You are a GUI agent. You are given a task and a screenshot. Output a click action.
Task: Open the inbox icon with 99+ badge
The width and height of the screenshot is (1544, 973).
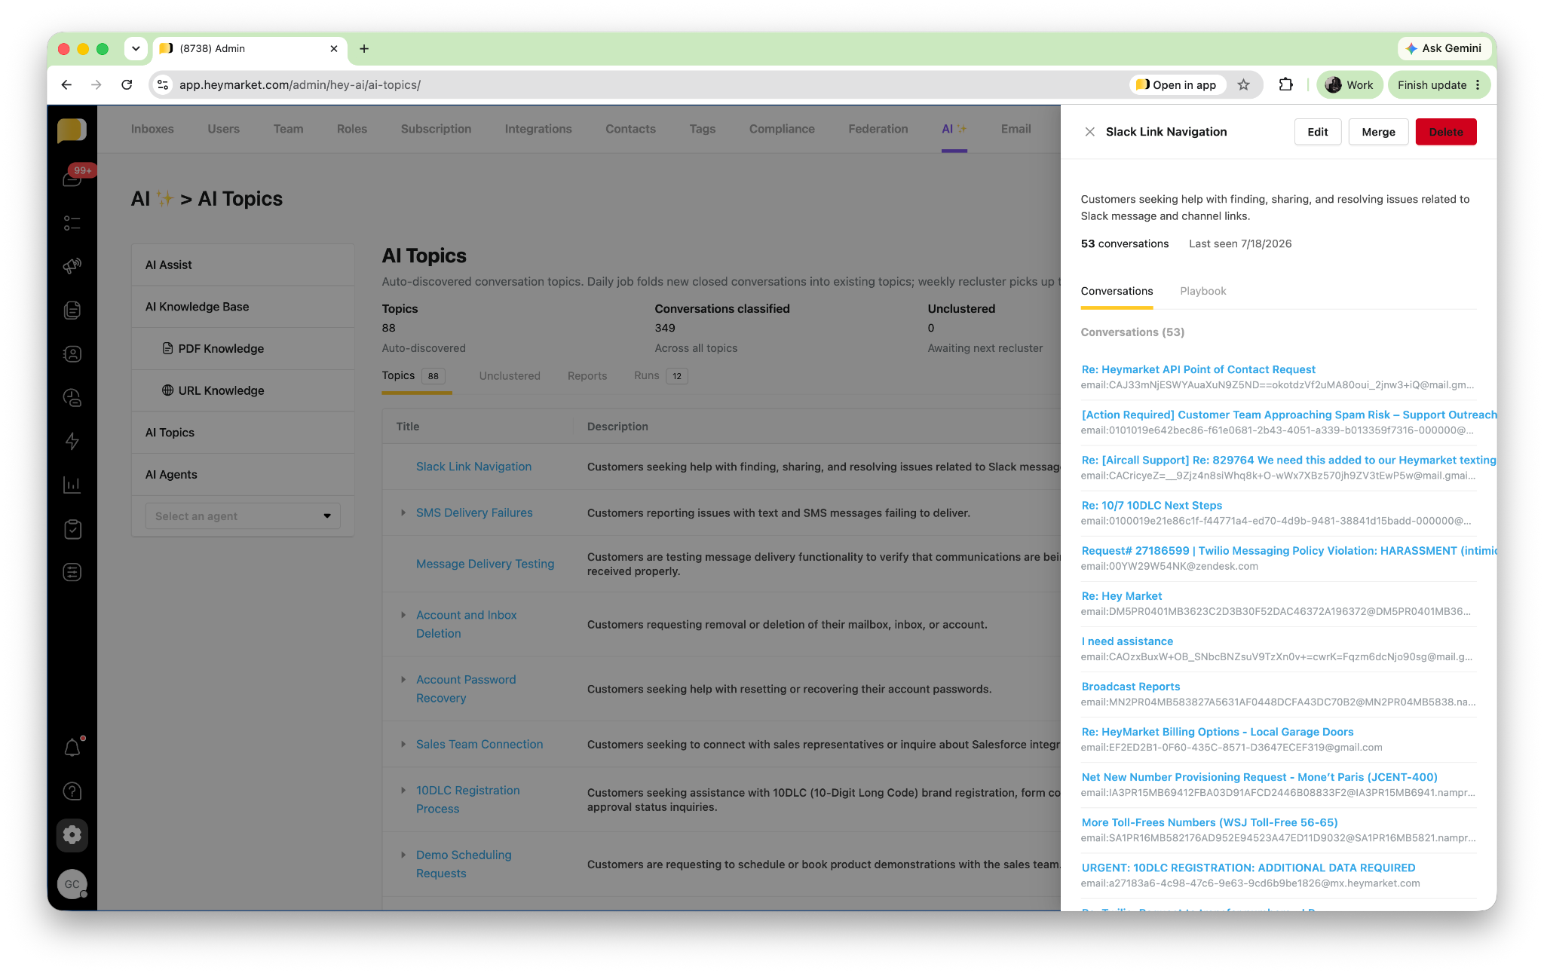tap(72, 179)
